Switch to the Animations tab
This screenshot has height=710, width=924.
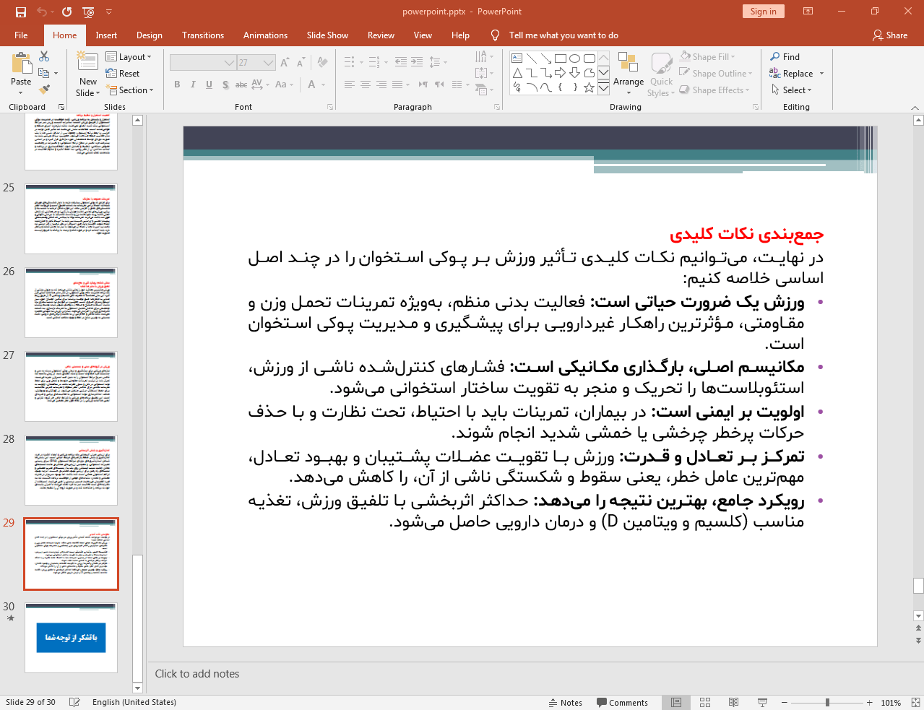coord(265,35)
